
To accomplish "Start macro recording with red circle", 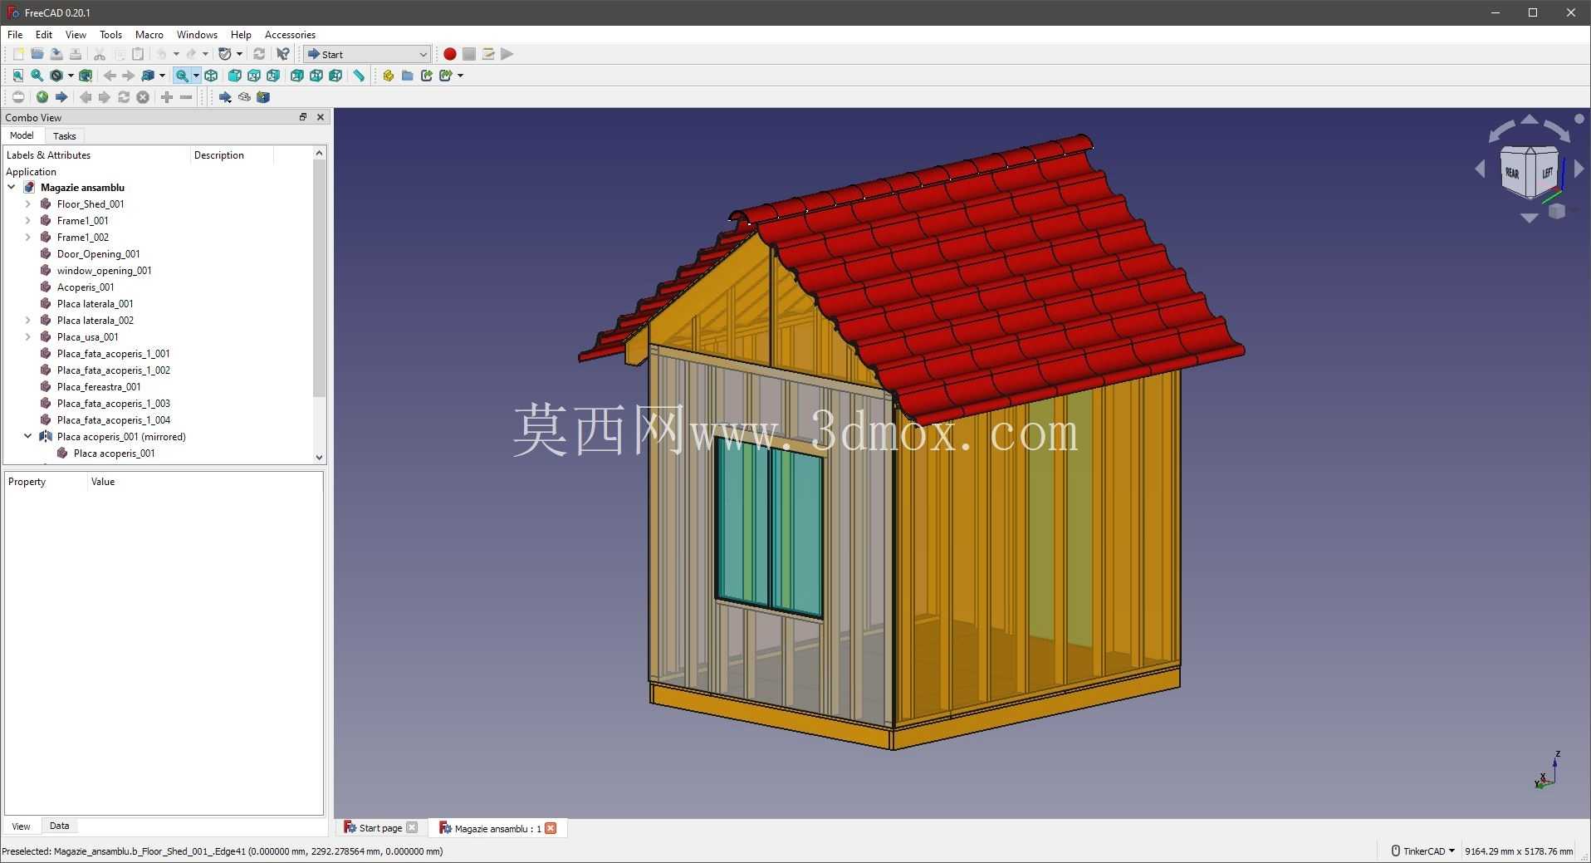I will coord(449,54).
